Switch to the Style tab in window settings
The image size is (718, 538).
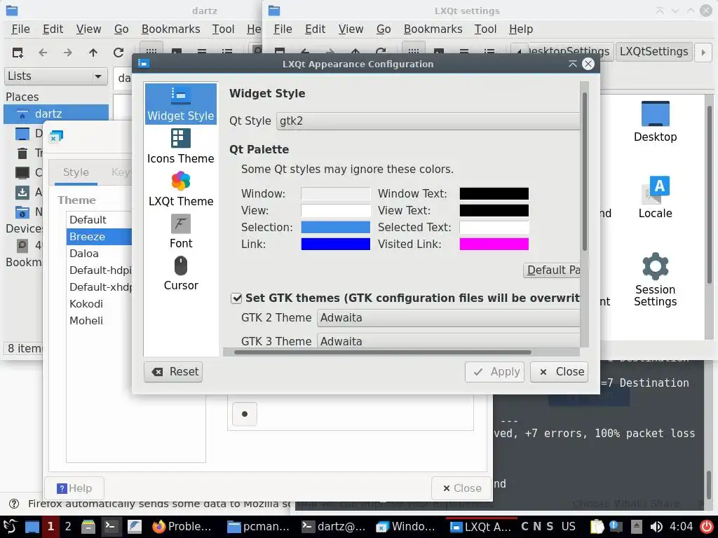click(76, 172)
